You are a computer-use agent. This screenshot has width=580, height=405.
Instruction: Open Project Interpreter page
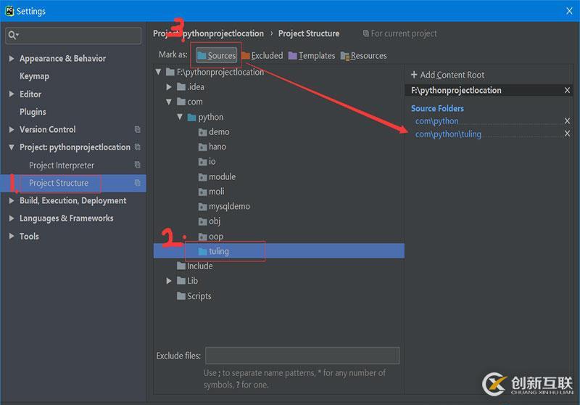coord(62,165)
